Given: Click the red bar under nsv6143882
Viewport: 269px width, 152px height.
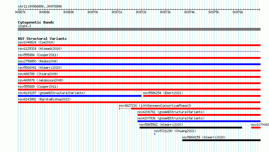Looking at the screenshot, I should [139, 102].
